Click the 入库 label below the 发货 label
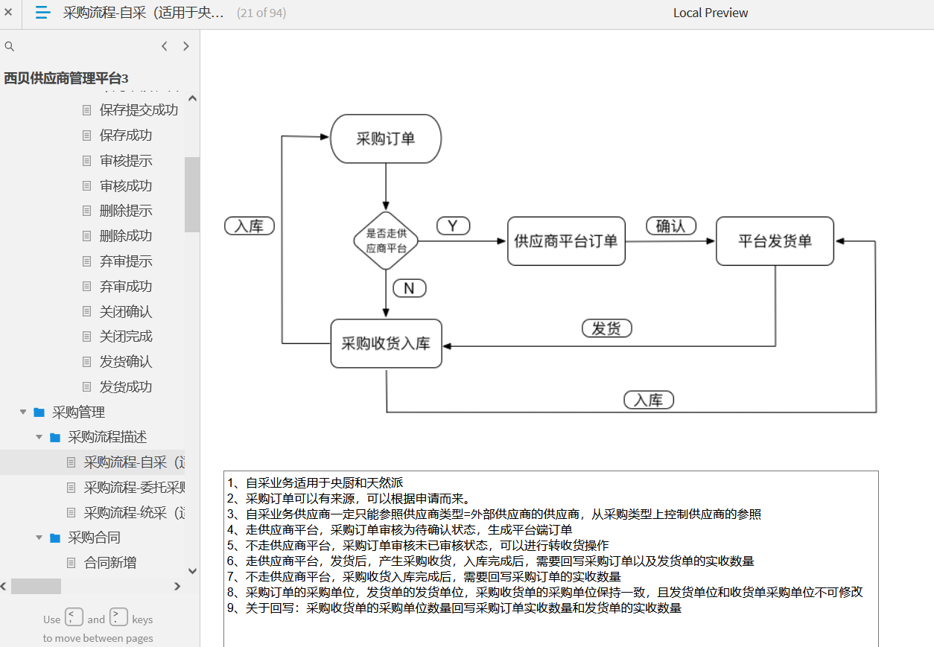The image size is (934, 647). 649,400
